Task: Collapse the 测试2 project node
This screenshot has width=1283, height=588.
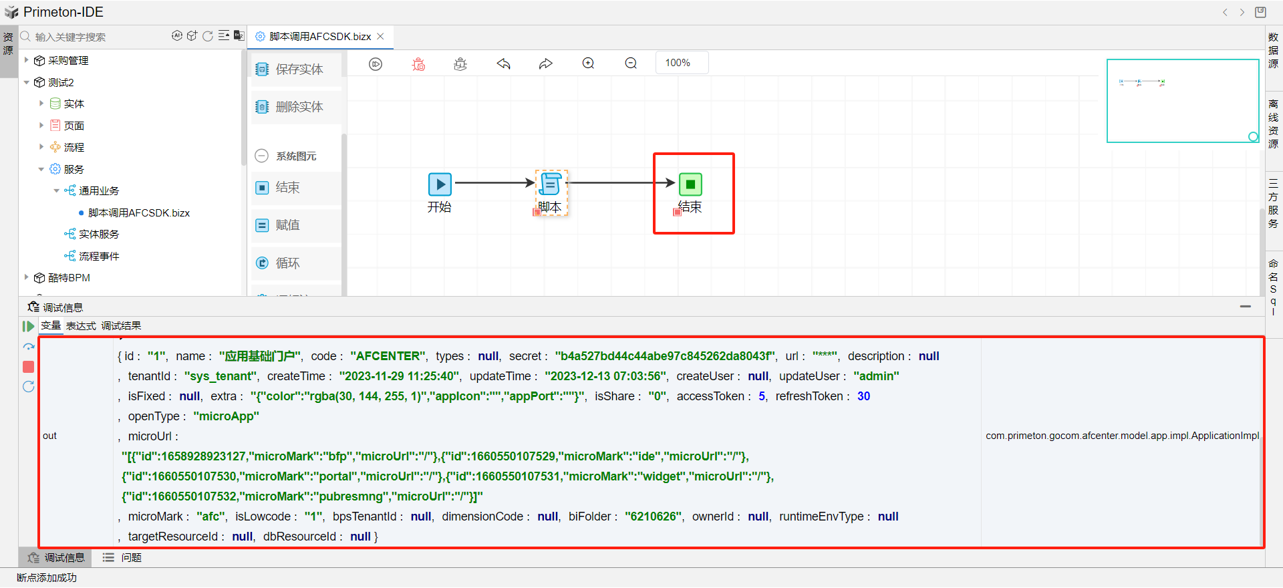Action: click(26, 82)
